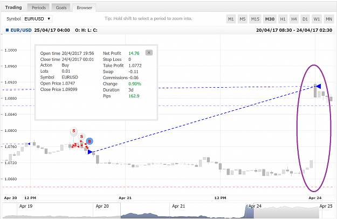Click the stacked S sell marker
The width and height of the screenshot is (337, 219).
pos(74,131)
